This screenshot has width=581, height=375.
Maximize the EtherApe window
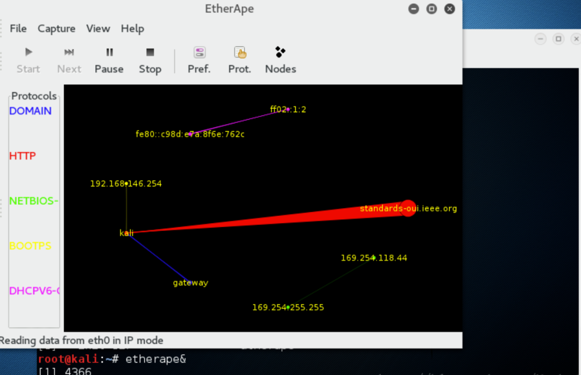431,9
